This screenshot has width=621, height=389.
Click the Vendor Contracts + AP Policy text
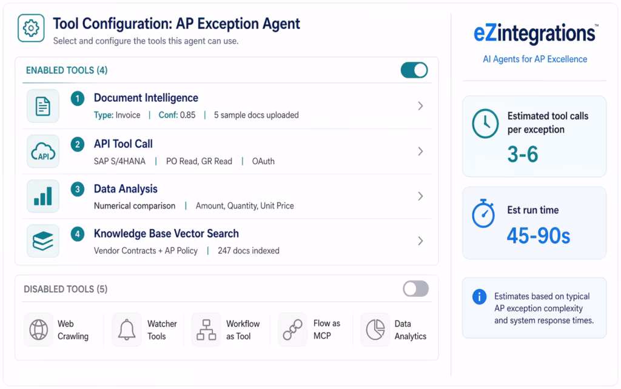tap(146, 251)
